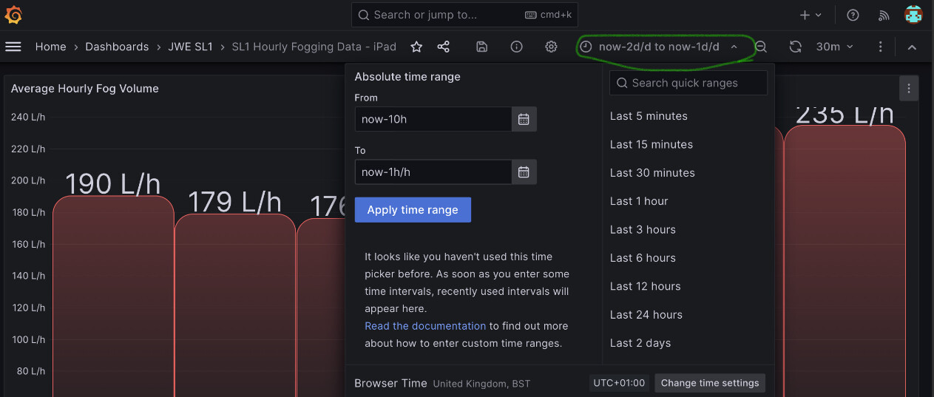This screenshot has height=397, width=934.
Task: Open SL1 Hourly Fogging Data - iPad breadcrumb
Action: click(314, 47)
